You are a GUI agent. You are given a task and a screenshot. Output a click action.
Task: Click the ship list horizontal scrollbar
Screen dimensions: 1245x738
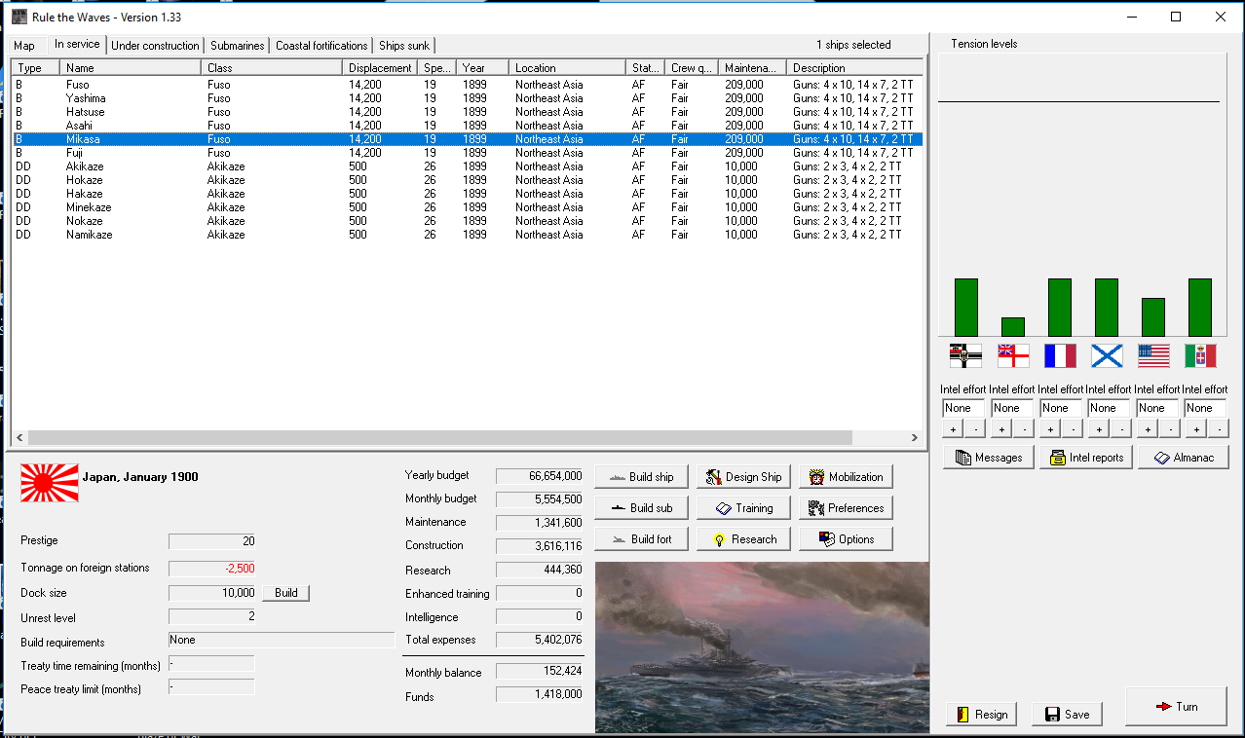click(440, 438)
